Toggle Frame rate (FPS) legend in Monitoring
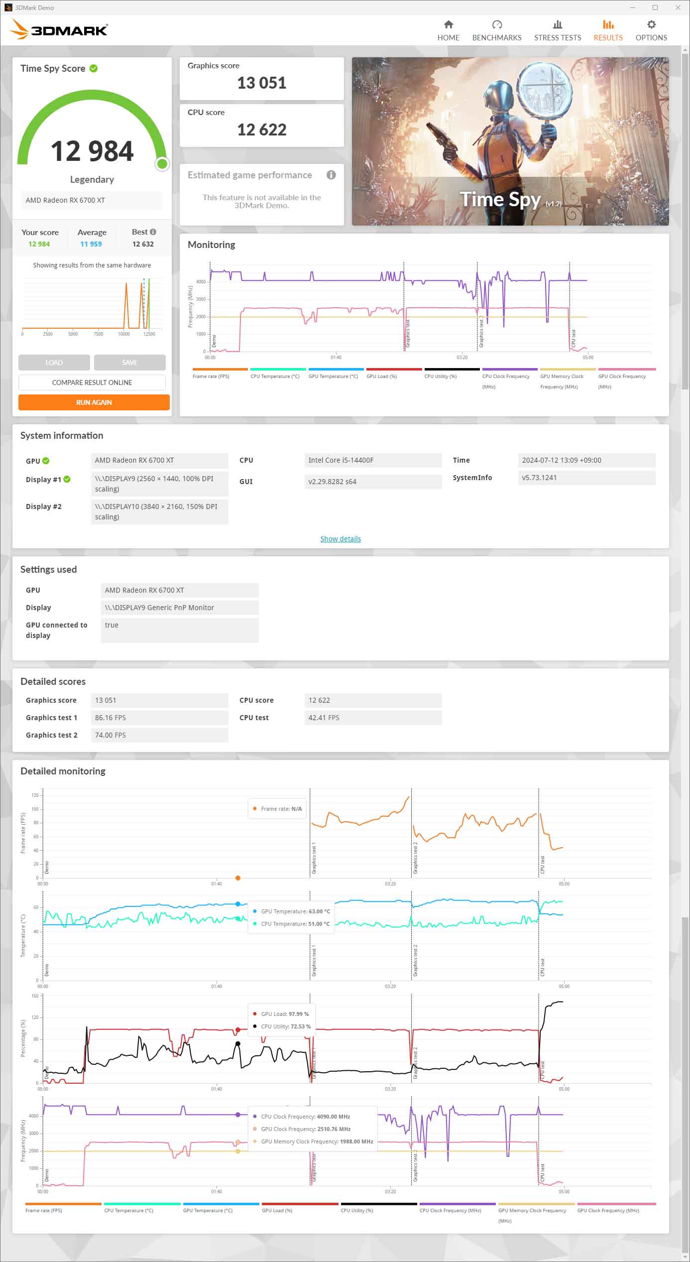 pos(220,374)
